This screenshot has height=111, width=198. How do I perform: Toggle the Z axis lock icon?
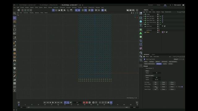[28, 10]
